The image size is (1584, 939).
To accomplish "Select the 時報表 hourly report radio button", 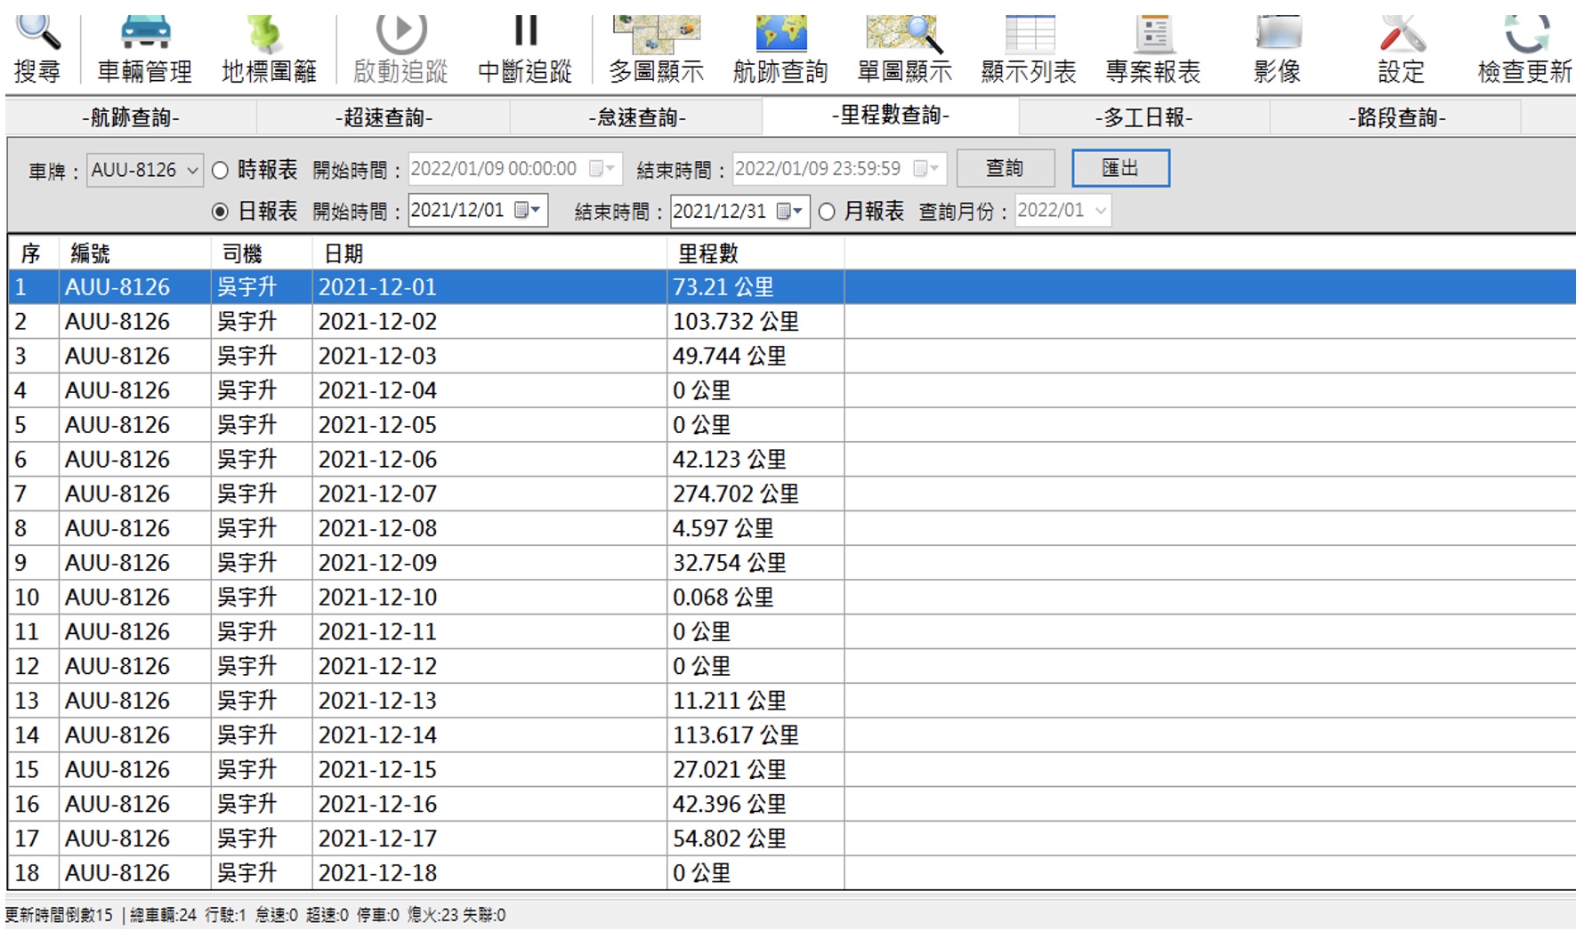I will [221, 170].
